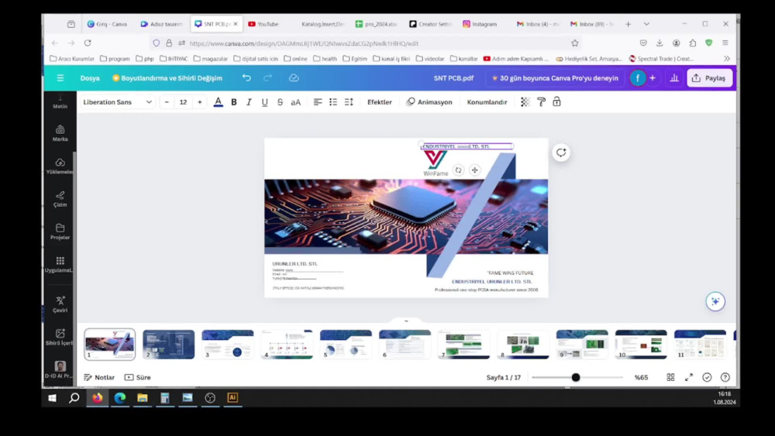Decrease font size with minus
Screen dimensions: 775x436
(x=167, y=102)
